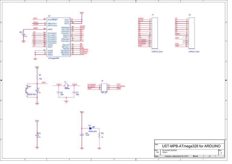232x164 pixels.
Task: Click VCC power symbol above U1
Action: click(x=82, y=13)
